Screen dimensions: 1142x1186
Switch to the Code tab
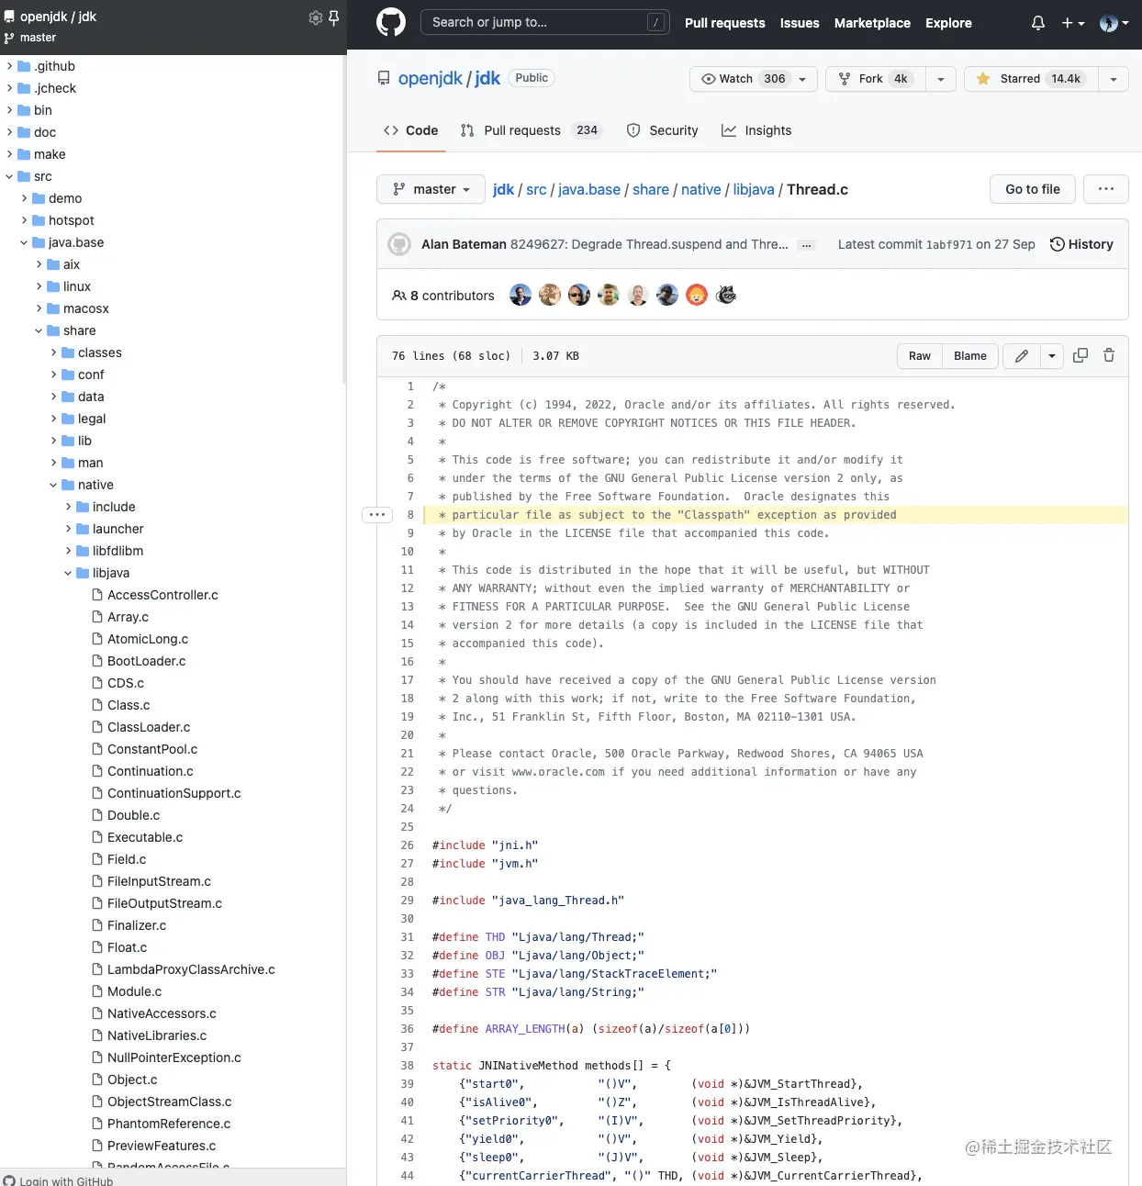[x=411, y=130]
